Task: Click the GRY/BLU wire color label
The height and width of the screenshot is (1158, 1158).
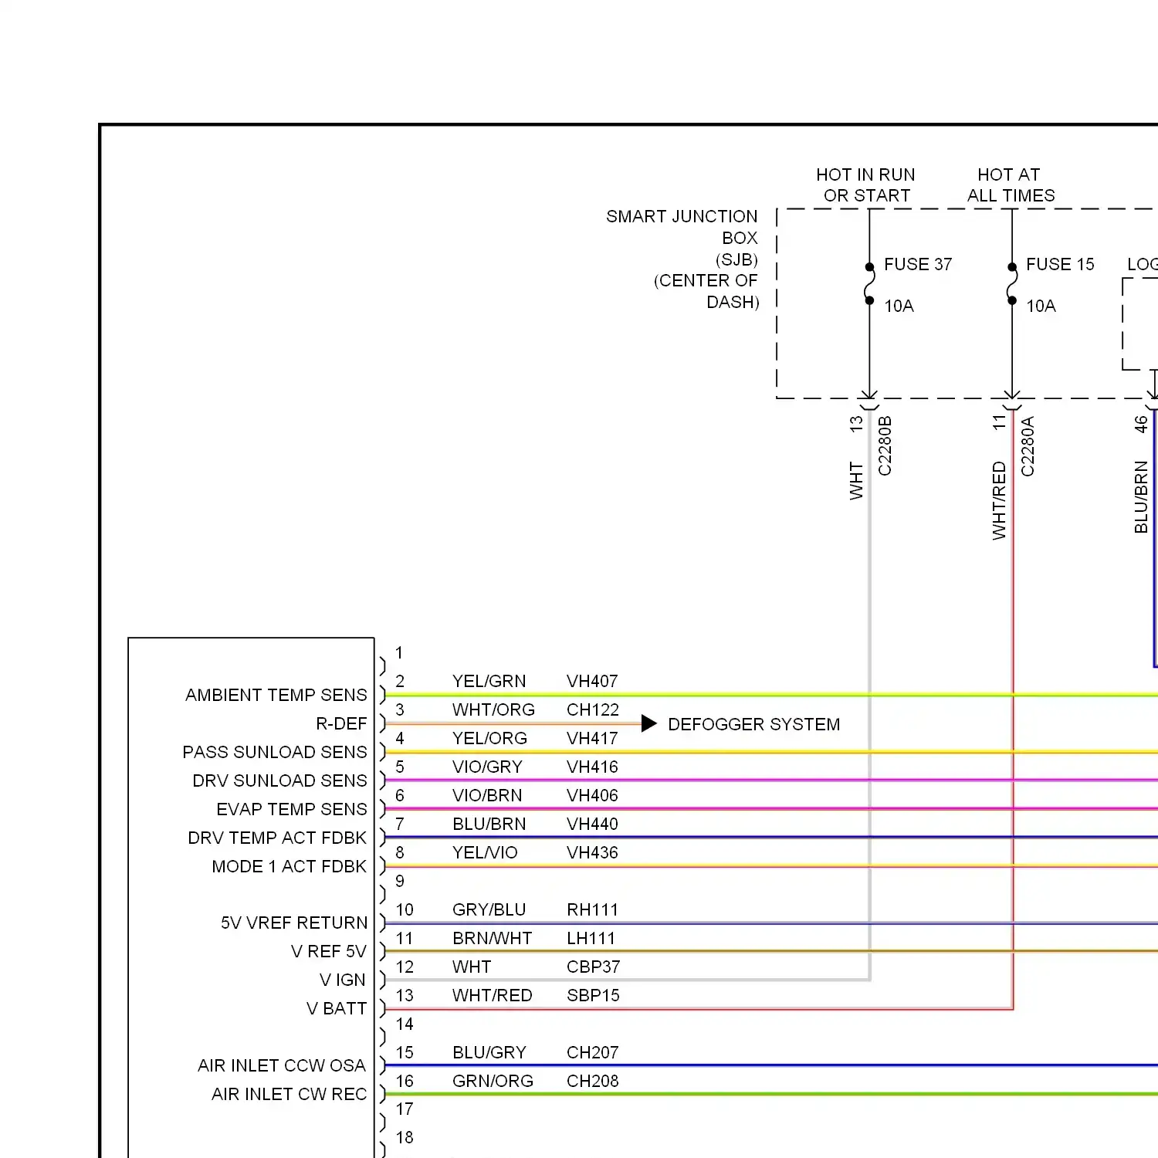Action: point(489,909)
